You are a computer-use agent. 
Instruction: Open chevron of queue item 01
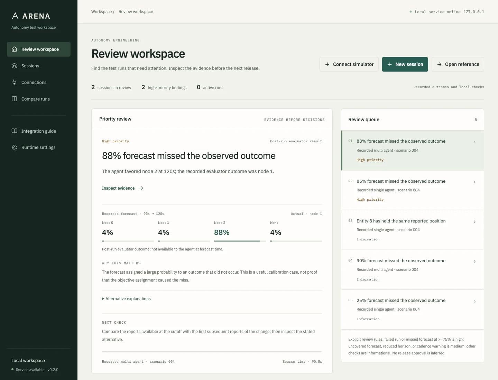click(474, 142)
